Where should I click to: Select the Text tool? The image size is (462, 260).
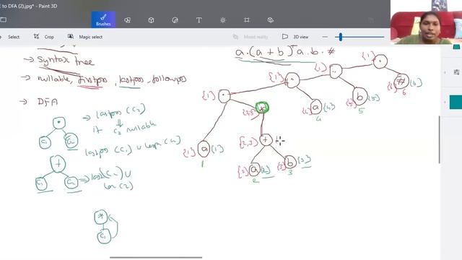coord(199,20)
